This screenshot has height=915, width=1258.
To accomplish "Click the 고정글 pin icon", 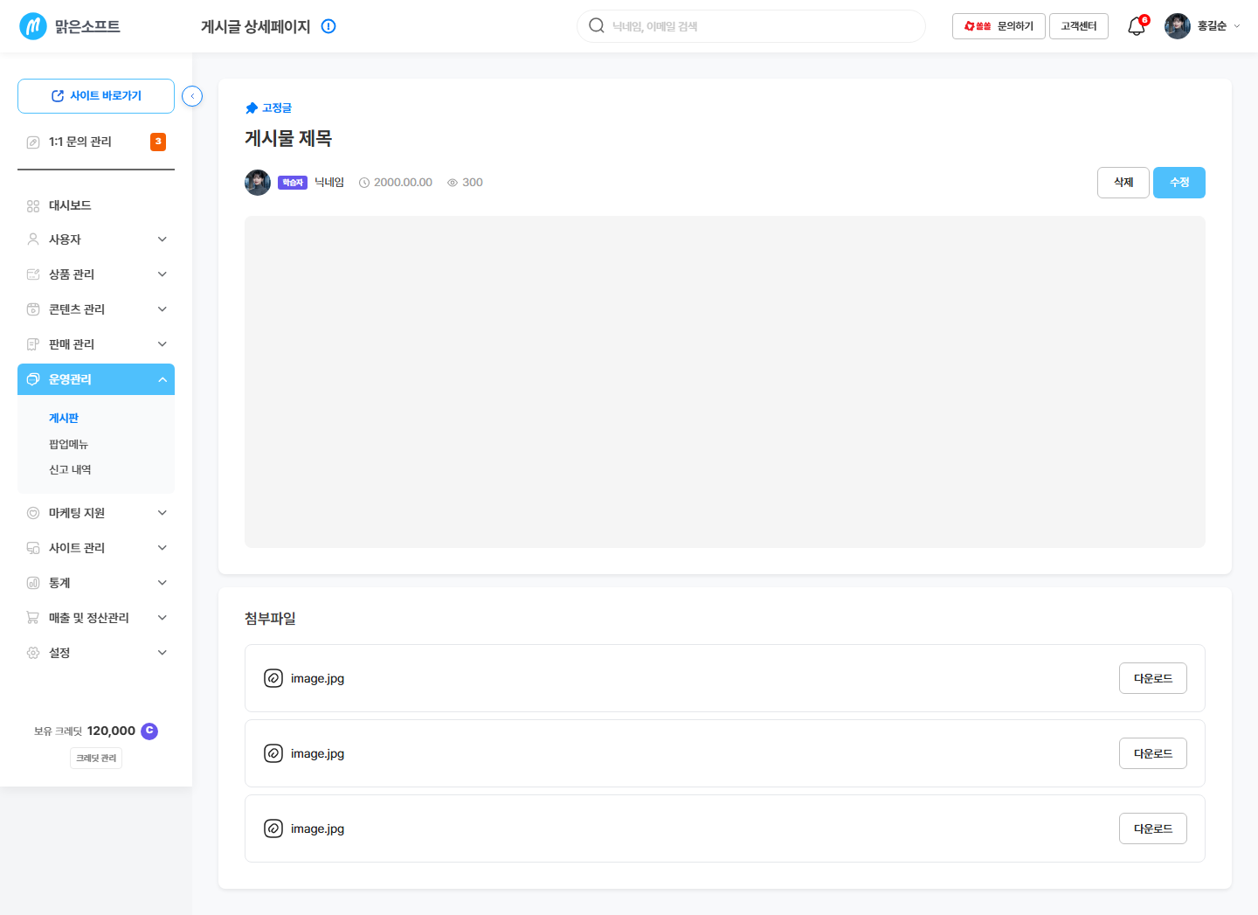I will coord(252,108).
